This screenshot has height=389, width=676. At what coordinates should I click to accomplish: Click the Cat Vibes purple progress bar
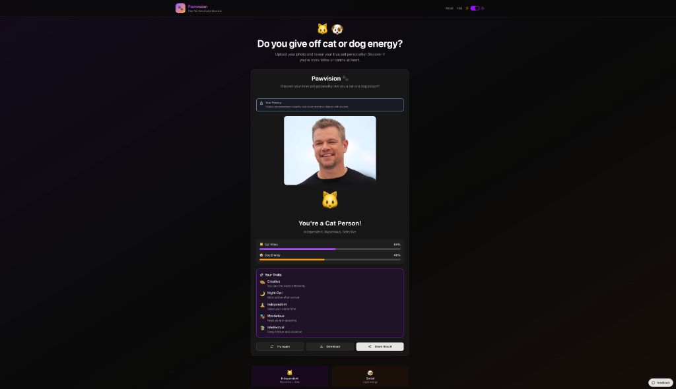point(330,249)
